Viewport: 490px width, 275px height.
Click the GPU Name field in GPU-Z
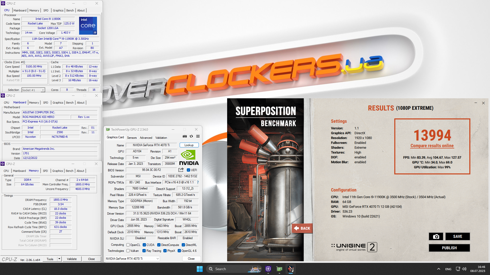coord(151,145)
